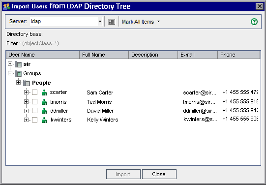The image size is (266, 185).
Task: Click the list view toolbar icon
Action: click(112, 22)
